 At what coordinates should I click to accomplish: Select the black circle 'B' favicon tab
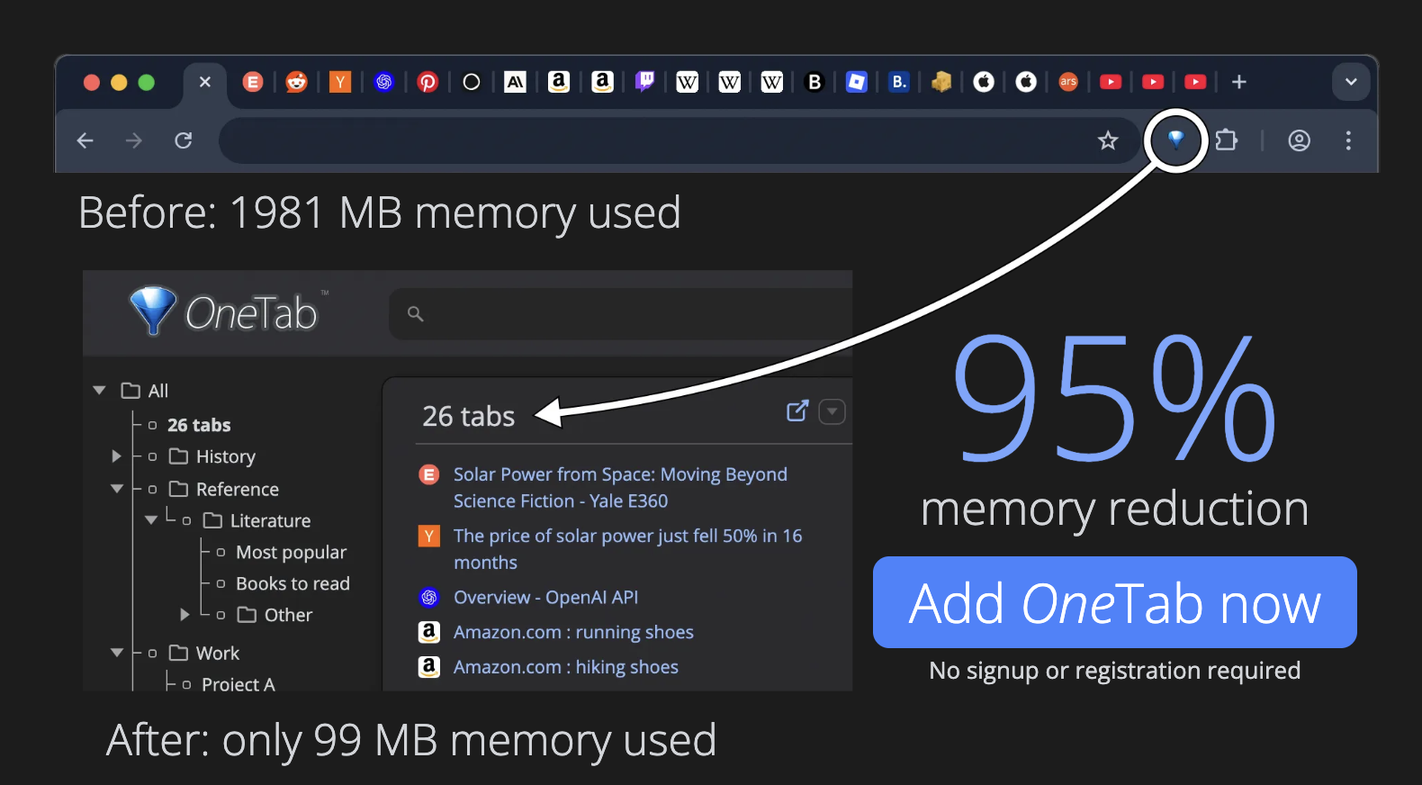pos(814,82)
